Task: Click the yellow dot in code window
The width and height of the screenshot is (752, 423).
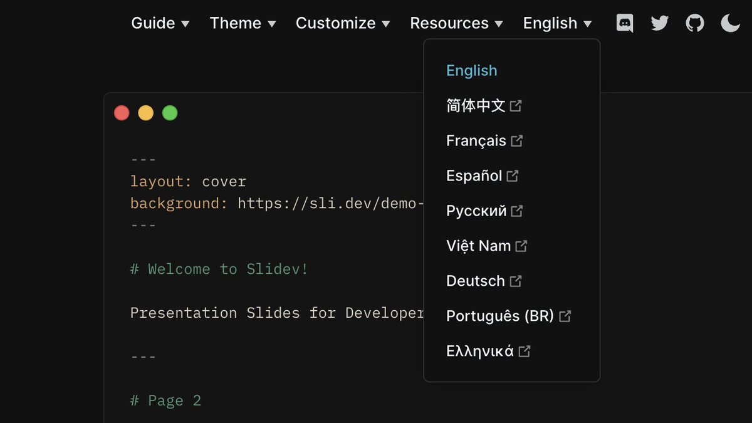Action: tap(145, 113)
